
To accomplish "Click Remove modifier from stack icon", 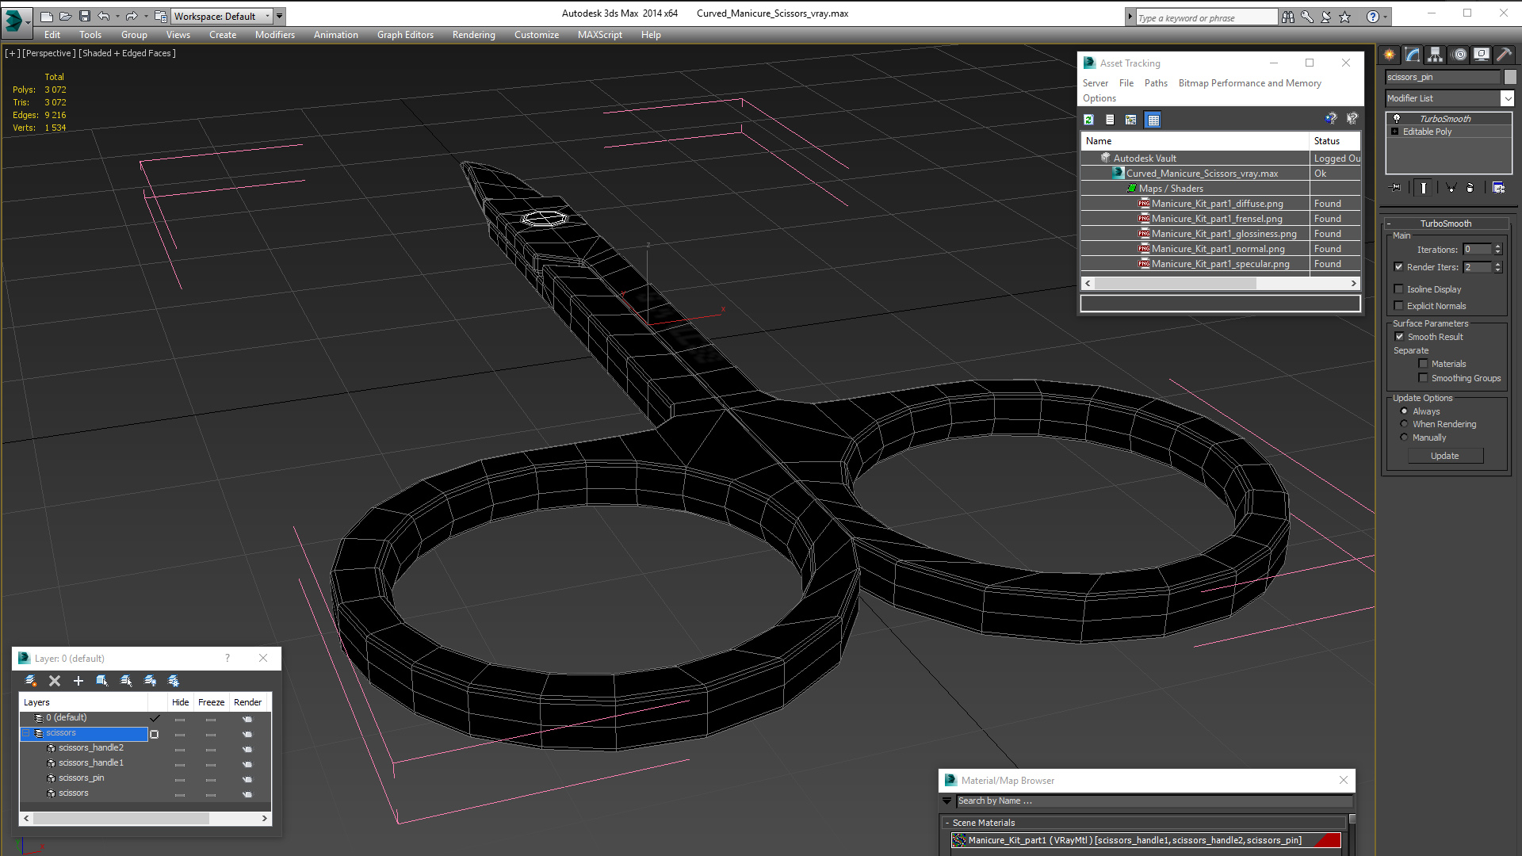I will click(x=1470, y=188).
